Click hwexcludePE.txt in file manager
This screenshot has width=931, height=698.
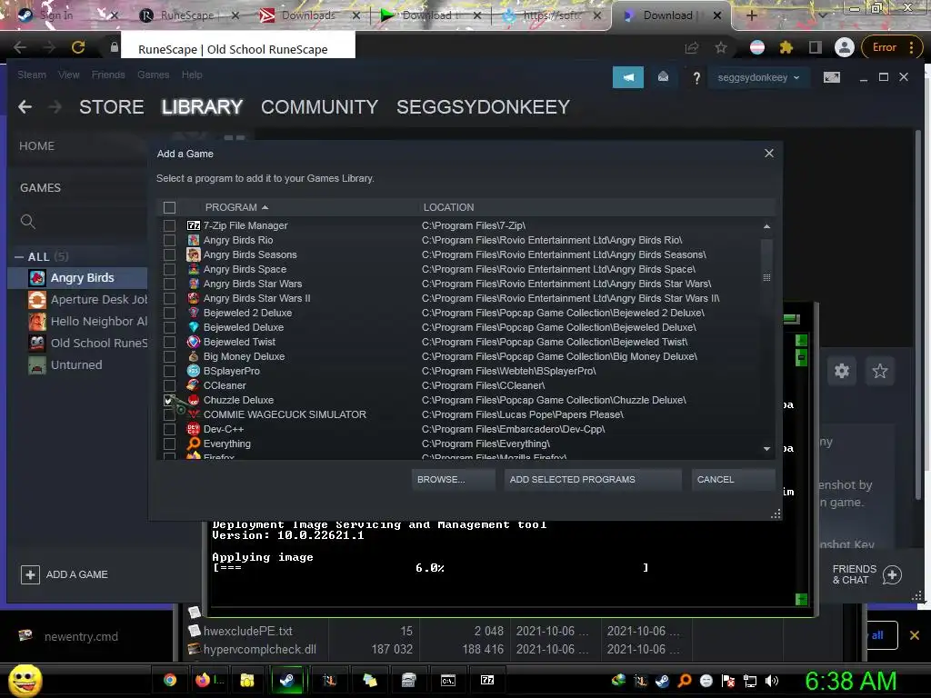pyautogui.click(x=247, y=631)
